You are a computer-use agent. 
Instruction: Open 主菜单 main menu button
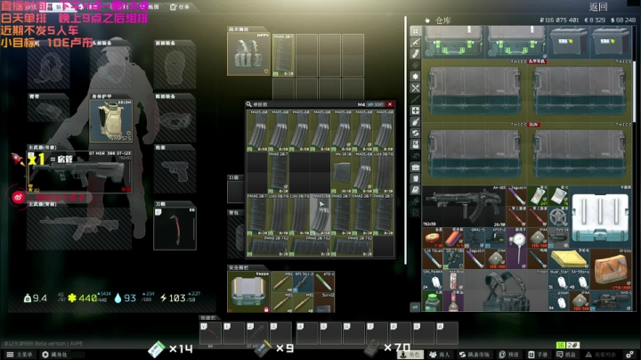pos(20,355)
